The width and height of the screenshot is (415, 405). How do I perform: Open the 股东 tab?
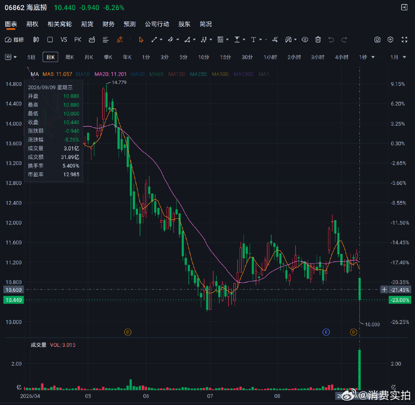[x=185, y=24]
